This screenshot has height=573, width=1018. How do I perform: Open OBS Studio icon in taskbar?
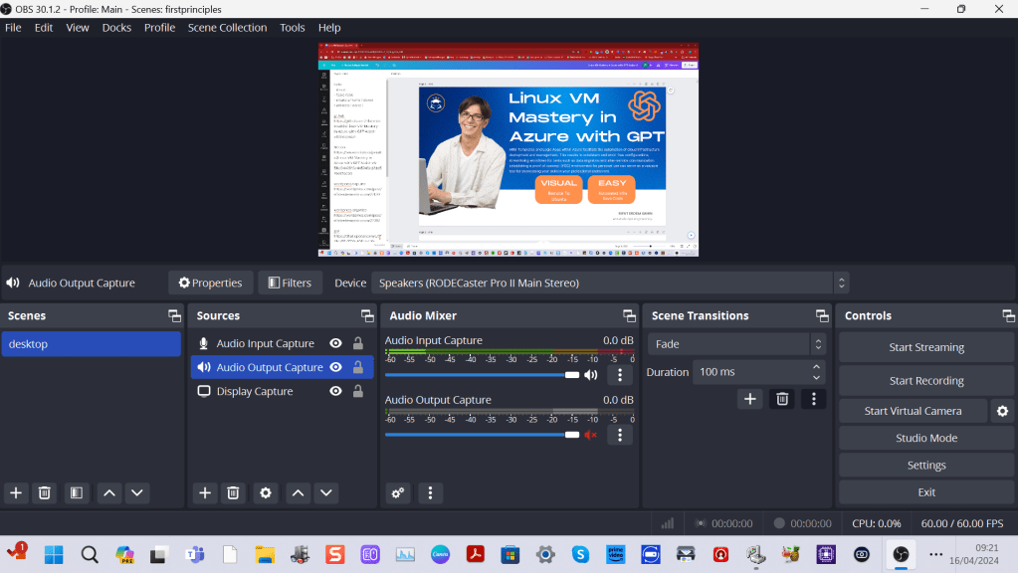pos(901,554)
